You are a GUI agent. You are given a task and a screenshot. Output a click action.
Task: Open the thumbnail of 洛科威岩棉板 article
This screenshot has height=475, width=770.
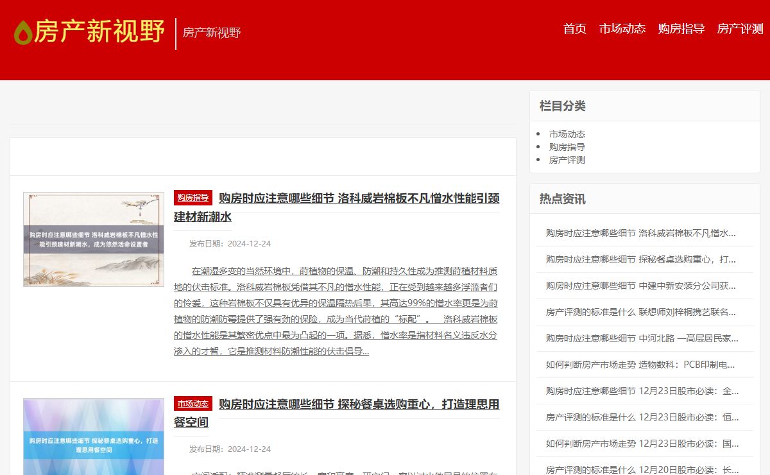pos(94,239)
